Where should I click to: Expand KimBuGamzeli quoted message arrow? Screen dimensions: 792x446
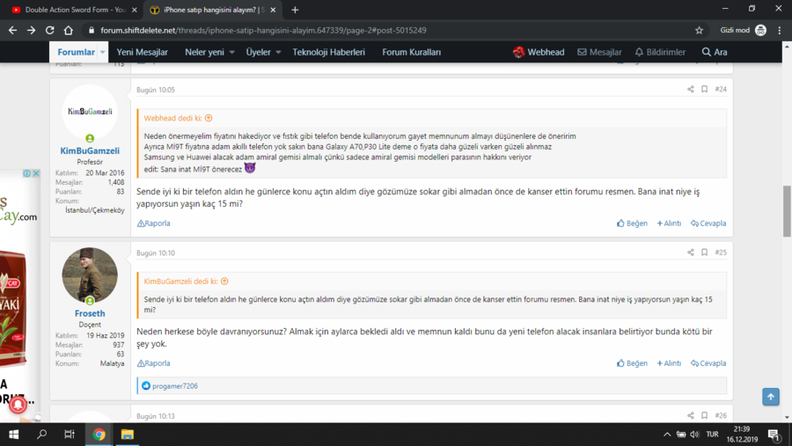point(224,281)
